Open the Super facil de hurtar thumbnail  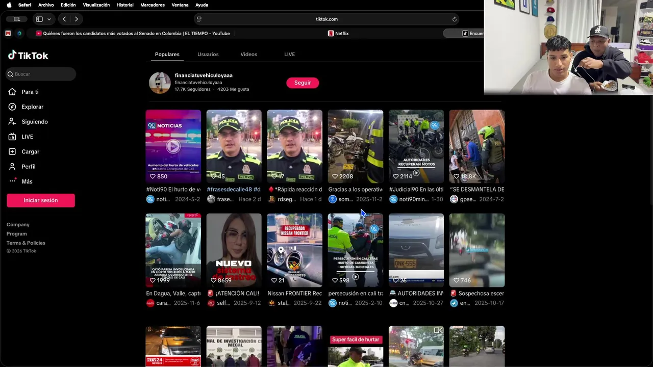tap(356, 346)
